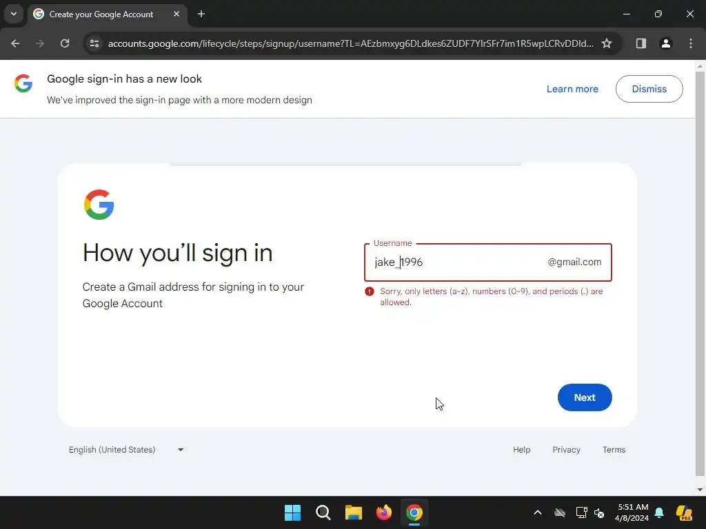Click the Username input field
The image size is (706, 529).
tap(487, 262)
